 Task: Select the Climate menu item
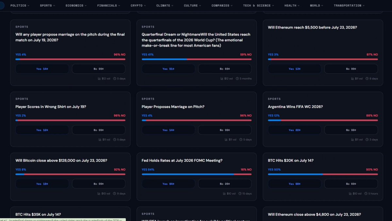point(165,6)
